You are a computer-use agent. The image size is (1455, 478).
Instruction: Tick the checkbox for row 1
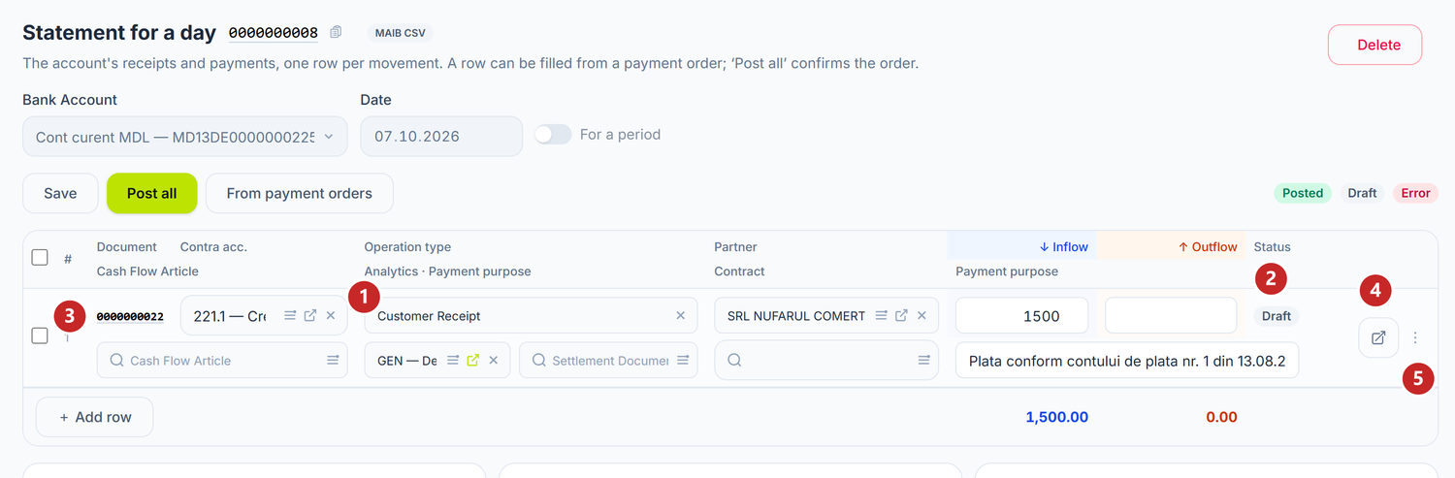40,335
